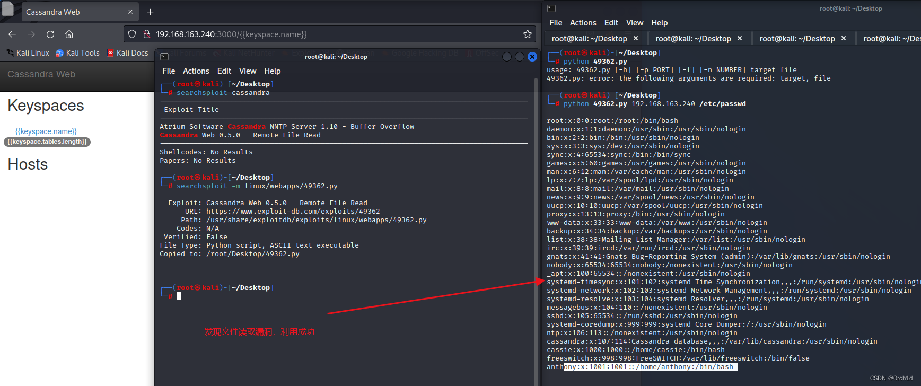Image resolution: width=921 pixels, height=386 pixels.
Task: Close third right terminal tab
Action: [x=844, y=38]
